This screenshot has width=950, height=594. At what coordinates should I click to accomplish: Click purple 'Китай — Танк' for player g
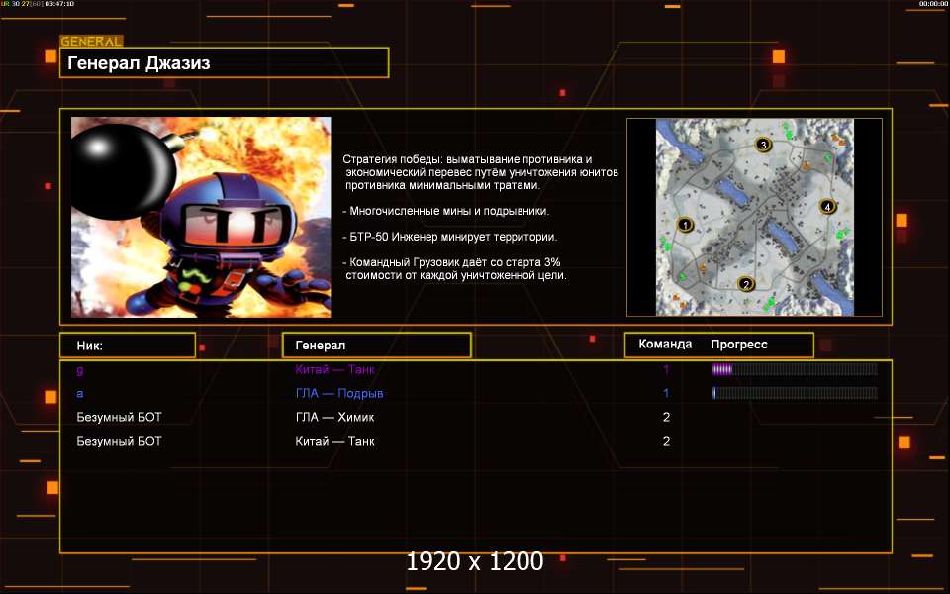(x=335, y=369)
